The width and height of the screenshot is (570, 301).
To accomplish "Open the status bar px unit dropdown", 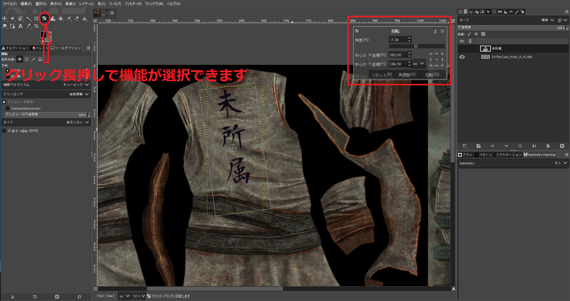I will (x=124, y=296).
